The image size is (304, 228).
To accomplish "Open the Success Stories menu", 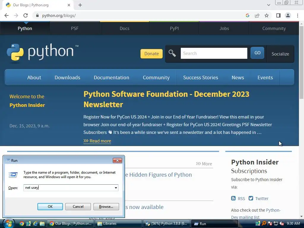I will [201, 77].
